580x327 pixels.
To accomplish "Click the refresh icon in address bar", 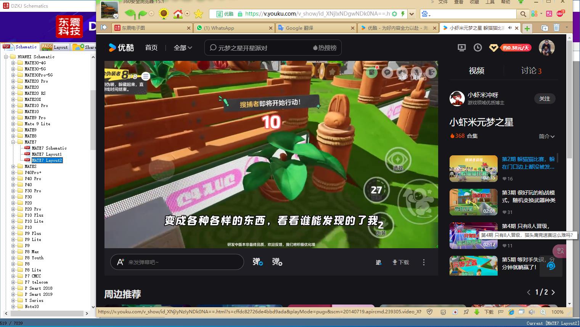I will 394,14.
